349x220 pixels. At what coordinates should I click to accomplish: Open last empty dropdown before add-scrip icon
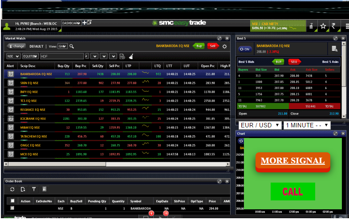113,56
